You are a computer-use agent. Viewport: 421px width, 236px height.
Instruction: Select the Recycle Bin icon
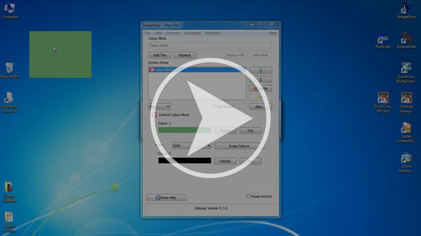pos(10,71)
